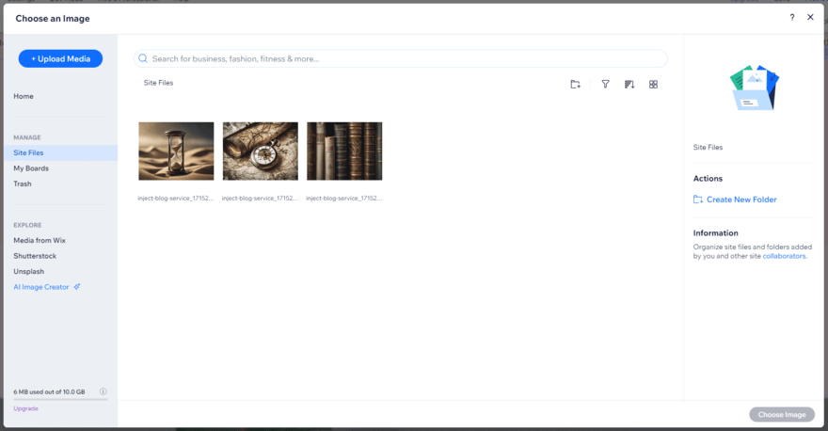
Task: Open Trash in sidebar
Action: [23, 184]
